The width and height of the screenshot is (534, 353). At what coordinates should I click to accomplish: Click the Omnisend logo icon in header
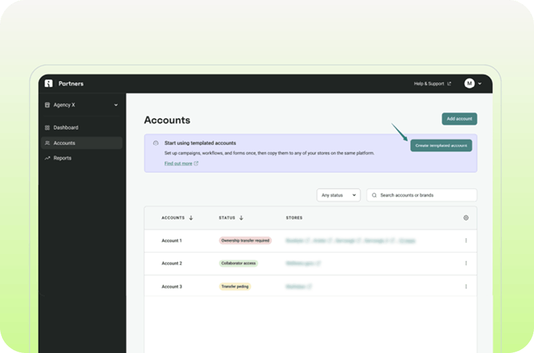click(48, 83)
